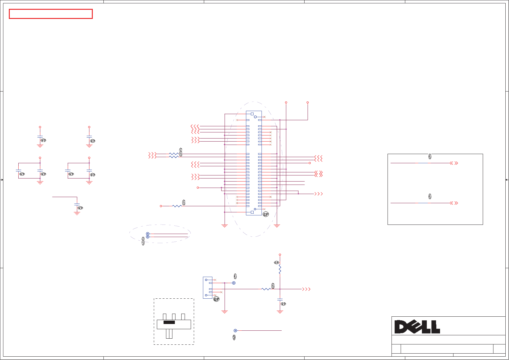509x360 pixels.
Task: Select the dual resistor pair feeding the large connector
Action: coord(174,155)
